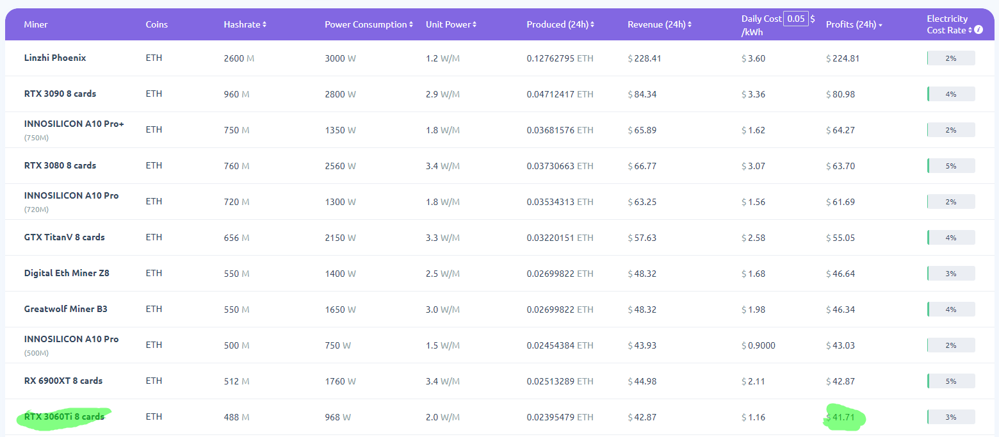Open Digital Eth Miner Z8 details
This screenshot has height=437, width=999.
coord(67,273)
